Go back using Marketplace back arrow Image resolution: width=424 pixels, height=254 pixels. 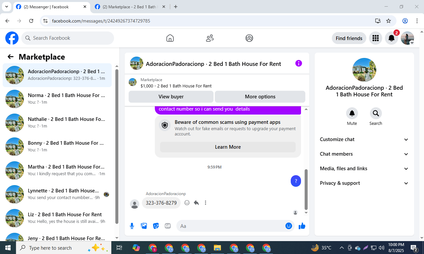pos(11,57)
